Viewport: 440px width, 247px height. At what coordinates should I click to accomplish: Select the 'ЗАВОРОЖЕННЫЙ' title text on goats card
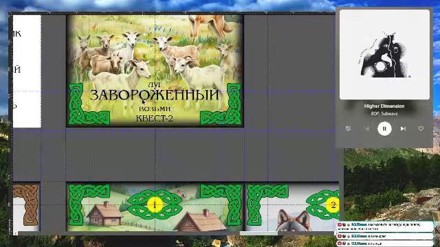[x=155, y=95]
